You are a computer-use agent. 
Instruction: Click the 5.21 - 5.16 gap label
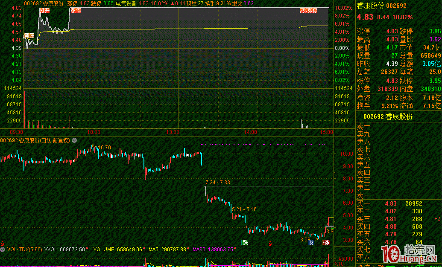point(244,209)
